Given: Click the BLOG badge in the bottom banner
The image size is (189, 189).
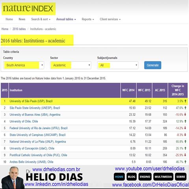Looking at the screenshot, I should click(x=132, y=177).
